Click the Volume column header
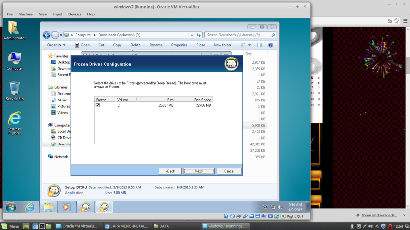 pos(125,100)
